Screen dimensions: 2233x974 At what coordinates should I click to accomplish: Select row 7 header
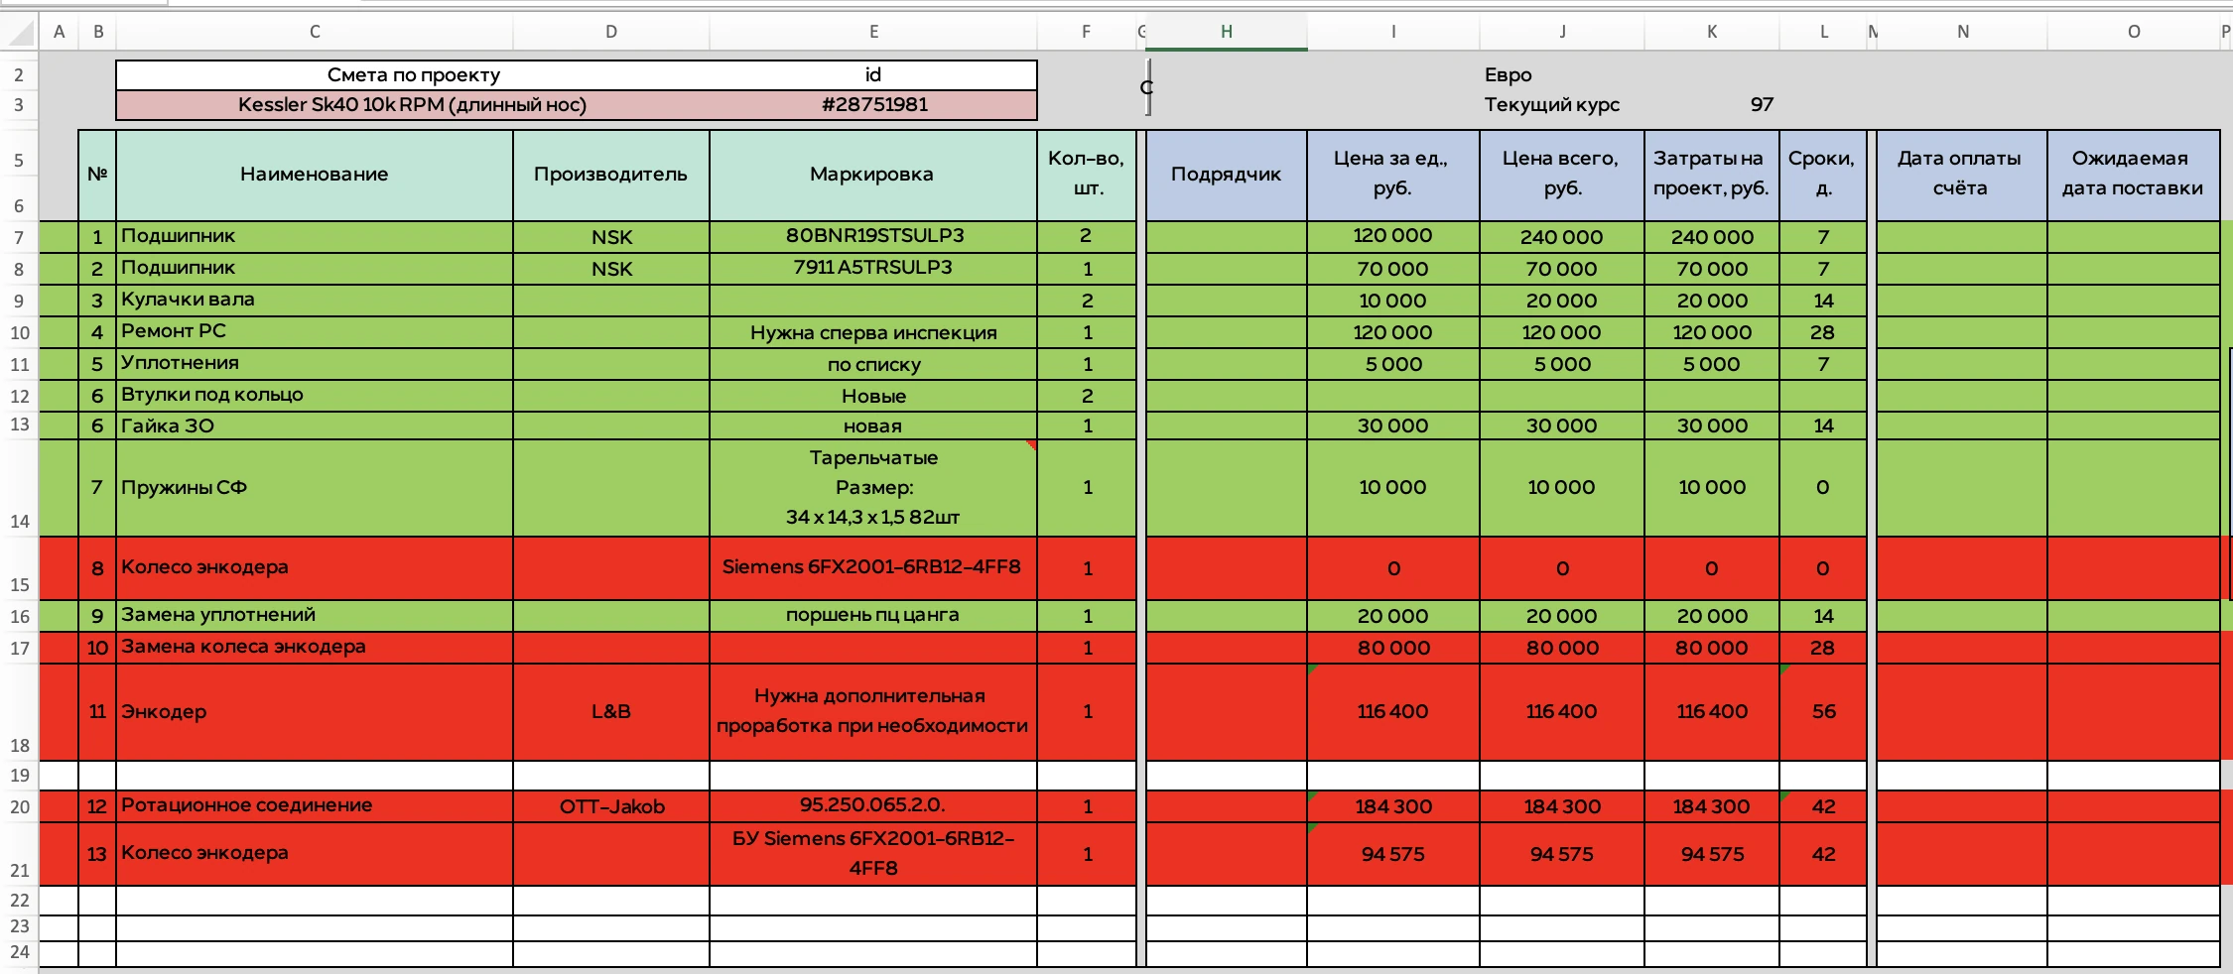point(19,237)
